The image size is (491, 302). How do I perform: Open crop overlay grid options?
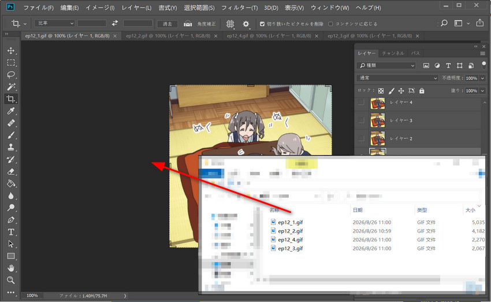[x=230, y=24]
